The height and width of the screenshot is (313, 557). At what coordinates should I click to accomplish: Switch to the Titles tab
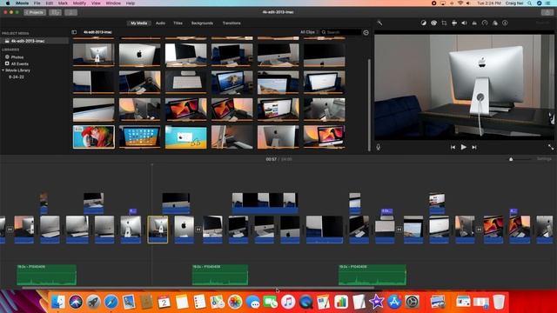pos(178,23)
